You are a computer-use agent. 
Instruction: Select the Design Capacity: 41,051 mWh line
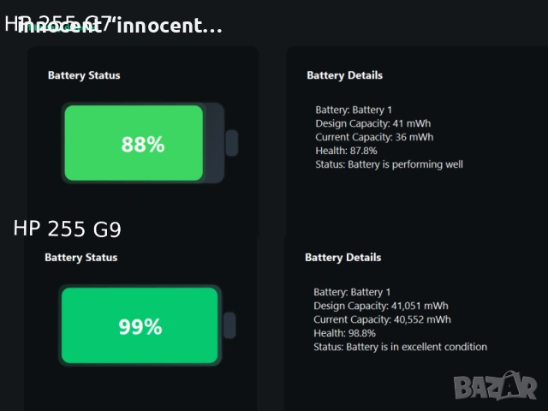pyautogui.click(x=380, y=306)
